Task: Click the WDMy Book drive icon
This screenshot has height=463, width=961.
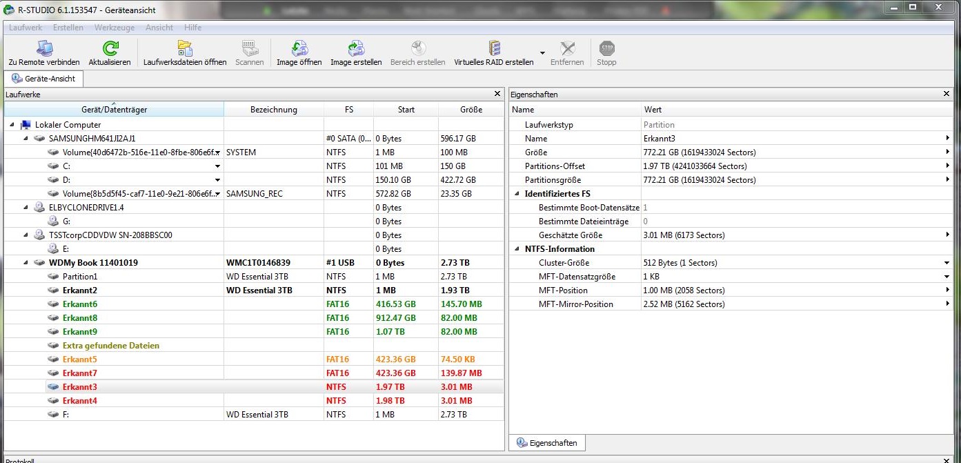Action: click(x=39, y=263)
